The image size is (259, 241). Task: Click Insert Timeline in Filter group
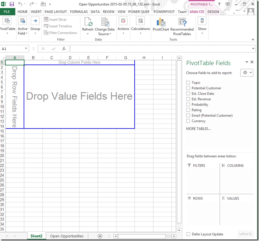pyautogui.click(x=58, y=26)
